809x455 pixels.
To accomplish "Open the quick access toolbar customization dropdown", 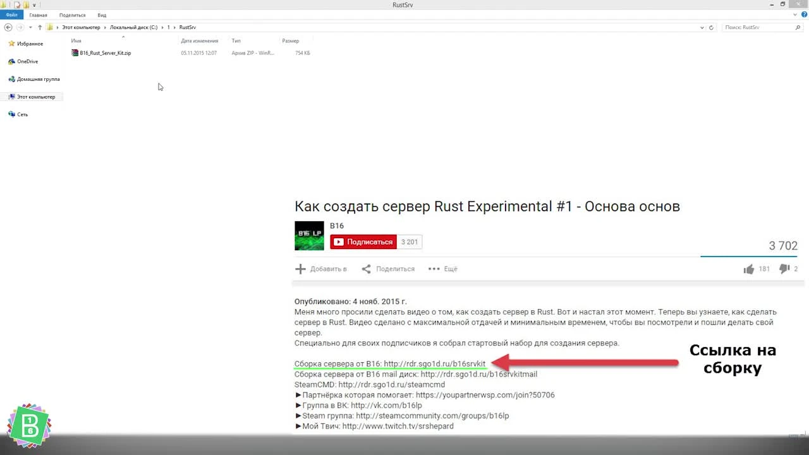I will point(34,5).
